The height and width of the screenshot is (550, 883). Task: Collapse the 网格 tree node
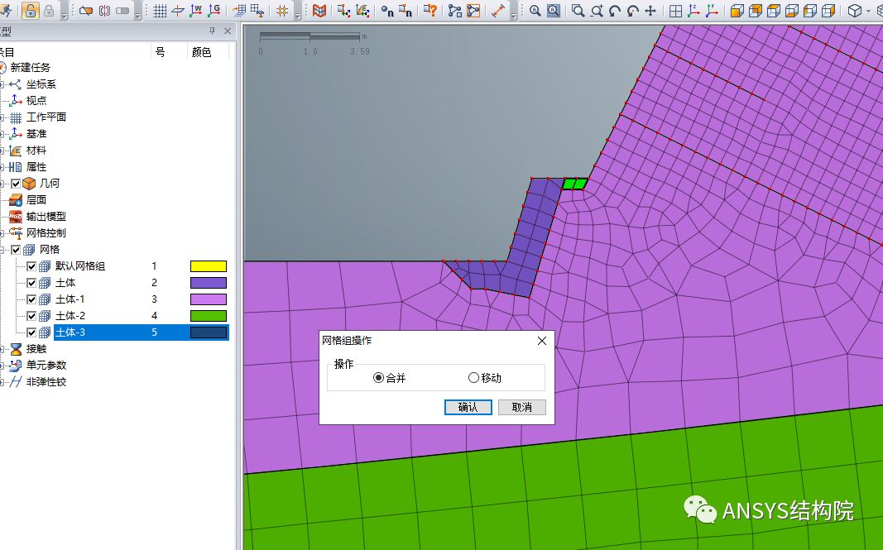(x=2, y=250)
